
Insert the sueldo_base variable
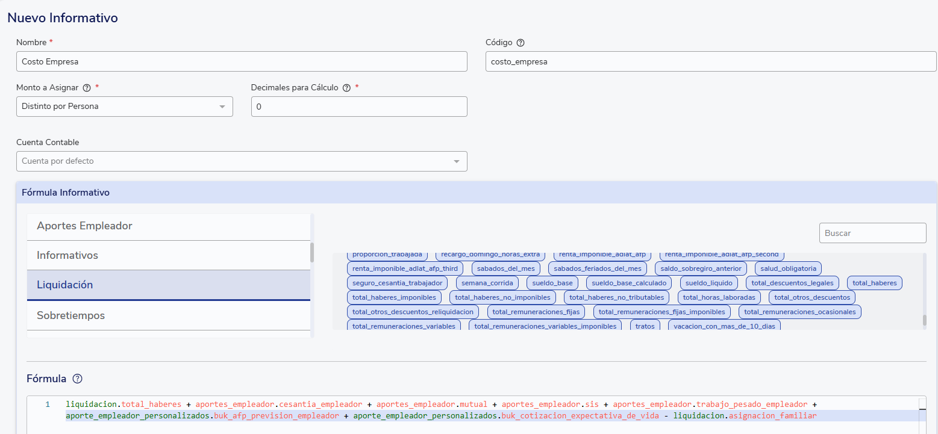pyautogui.click(x=552, y=283)
